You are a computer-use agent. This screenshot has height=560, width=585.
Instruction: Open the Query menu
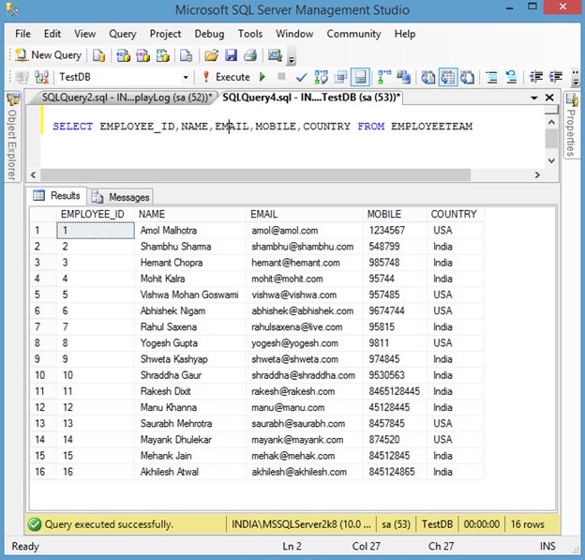coord(122,34)
